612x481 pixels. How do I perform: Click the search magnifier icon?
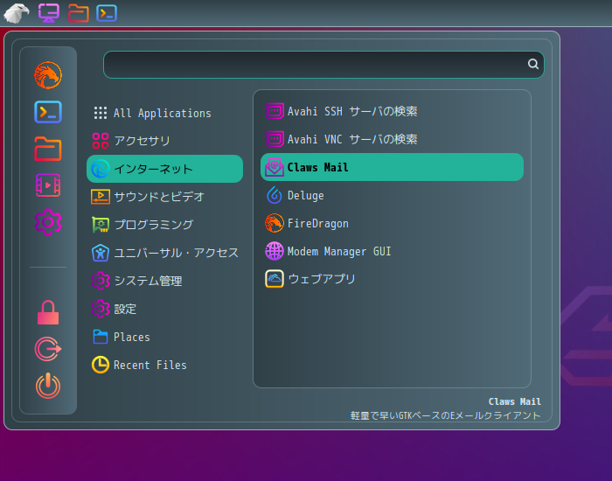point(533,64)
